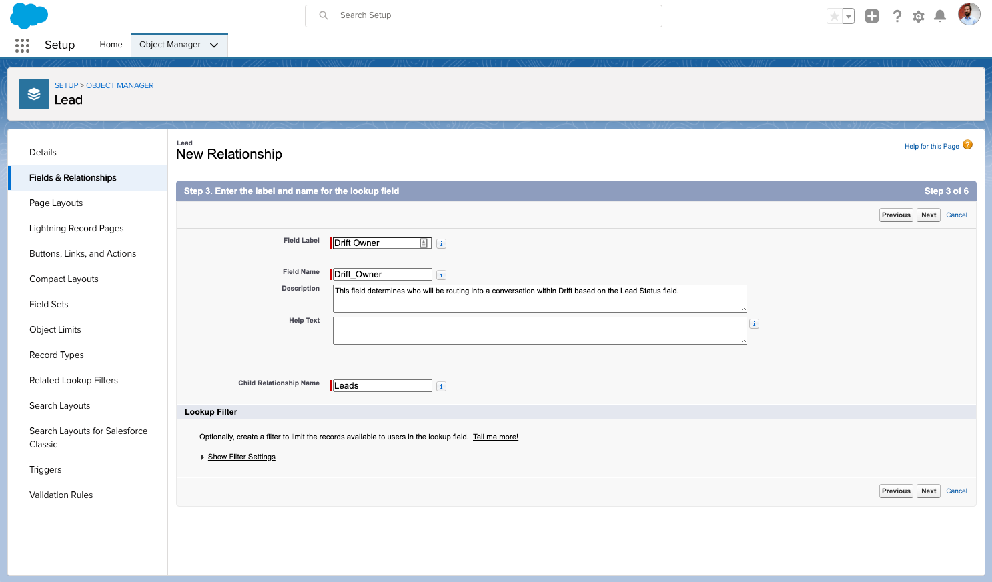Click the info icon beside Field Name
This screenshot has width=992, height=582.
(442, 275)
